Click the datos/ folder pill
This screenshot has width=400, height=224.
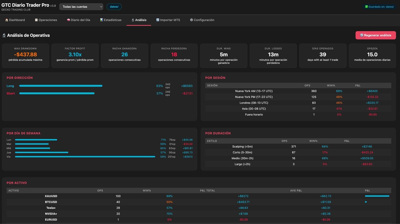point(114,7)
